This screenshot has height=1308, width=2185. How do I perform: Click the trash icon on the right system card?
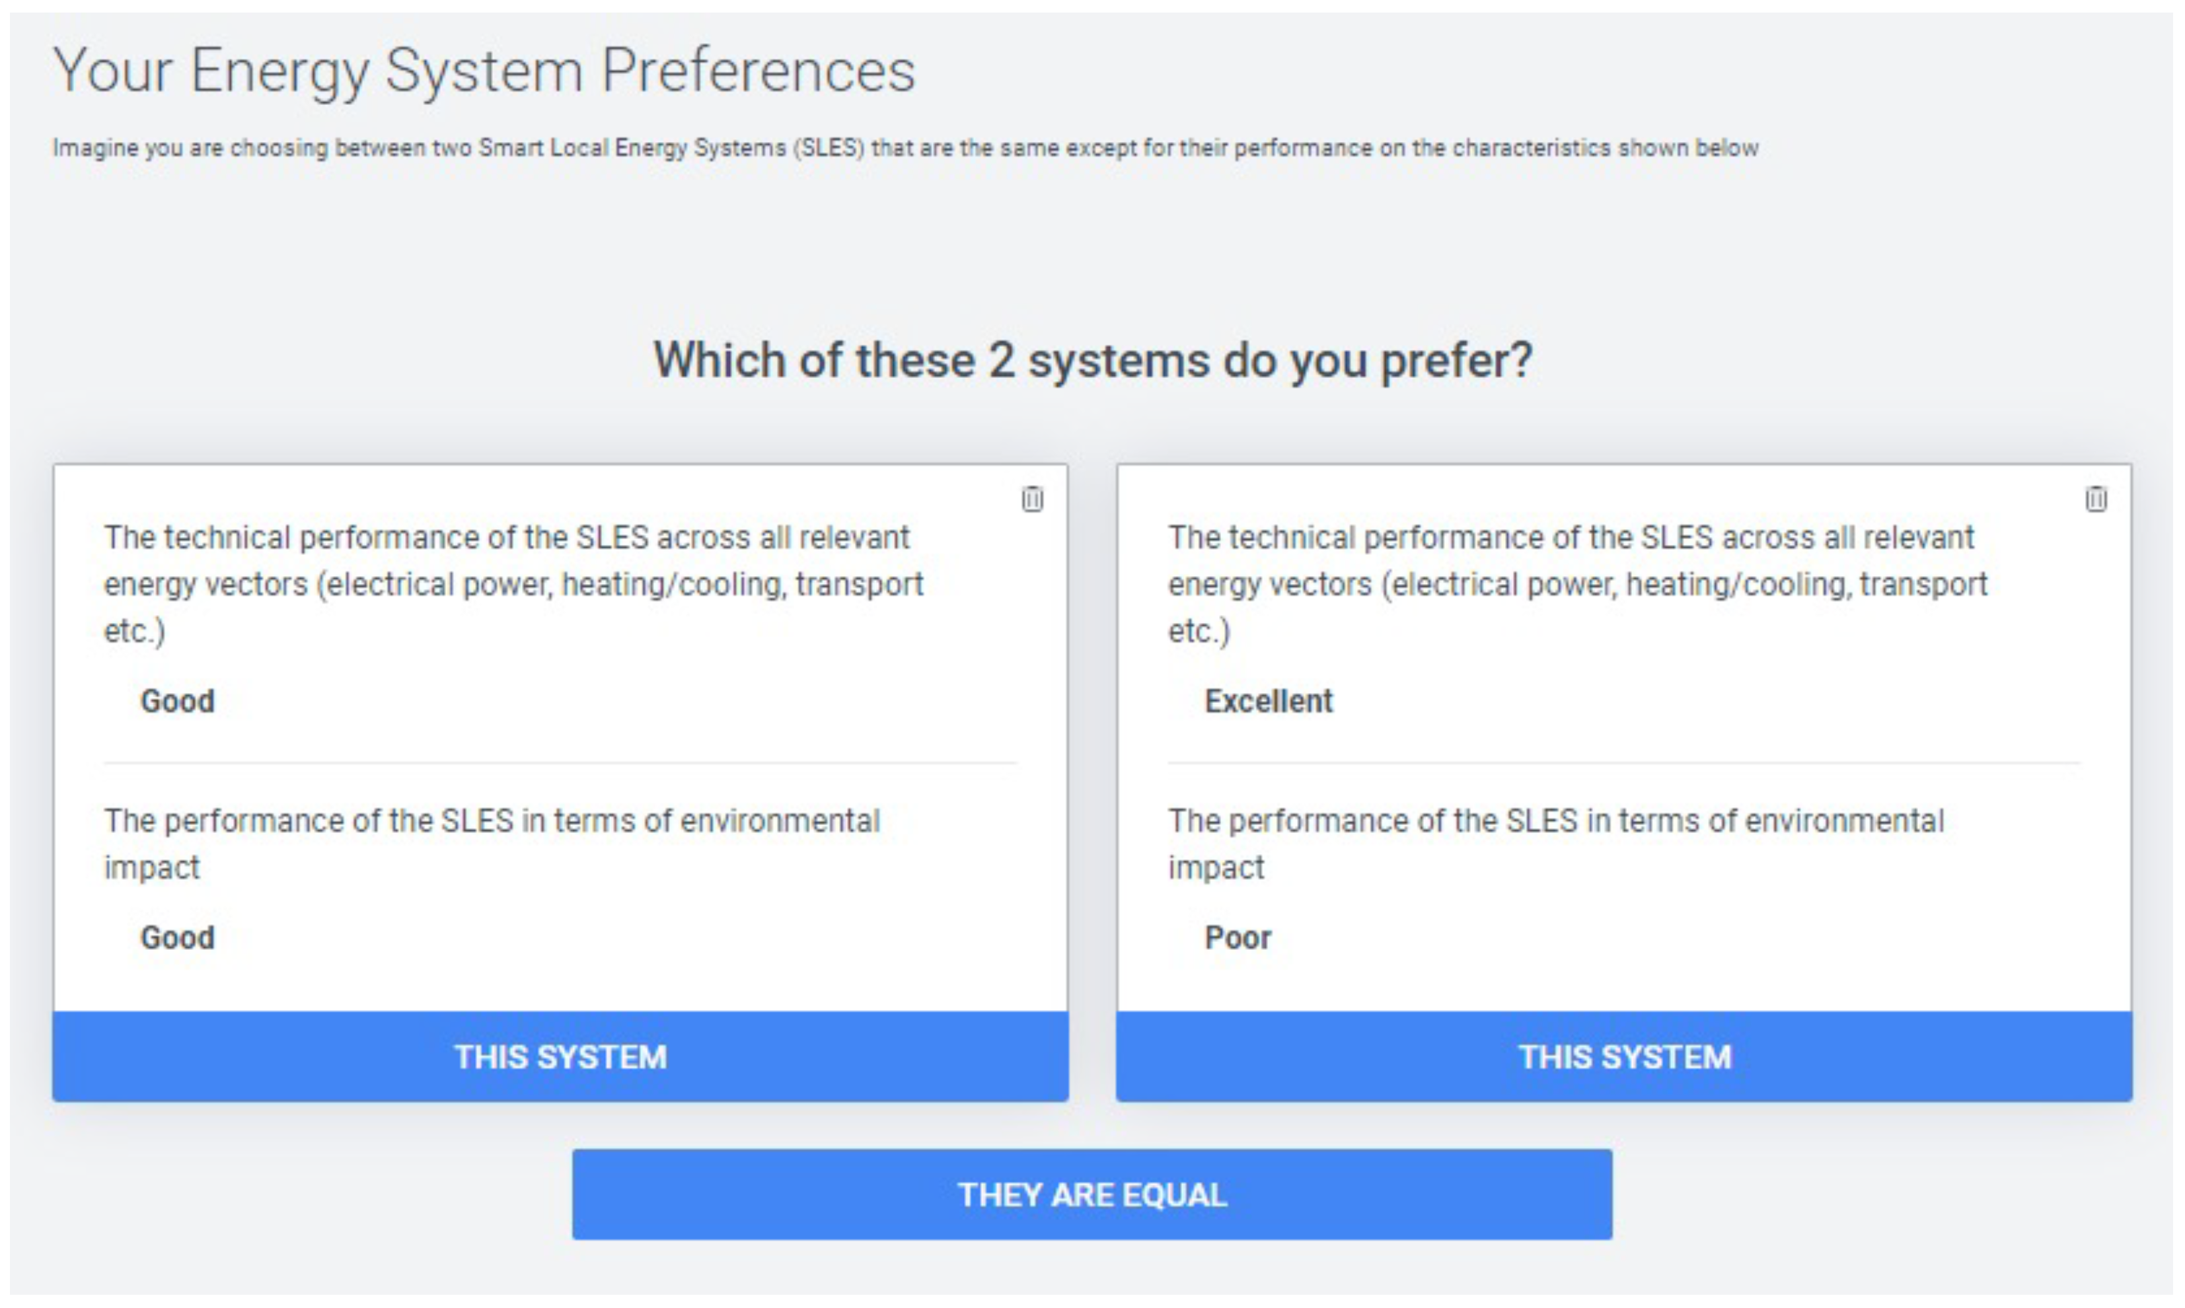2096,499
